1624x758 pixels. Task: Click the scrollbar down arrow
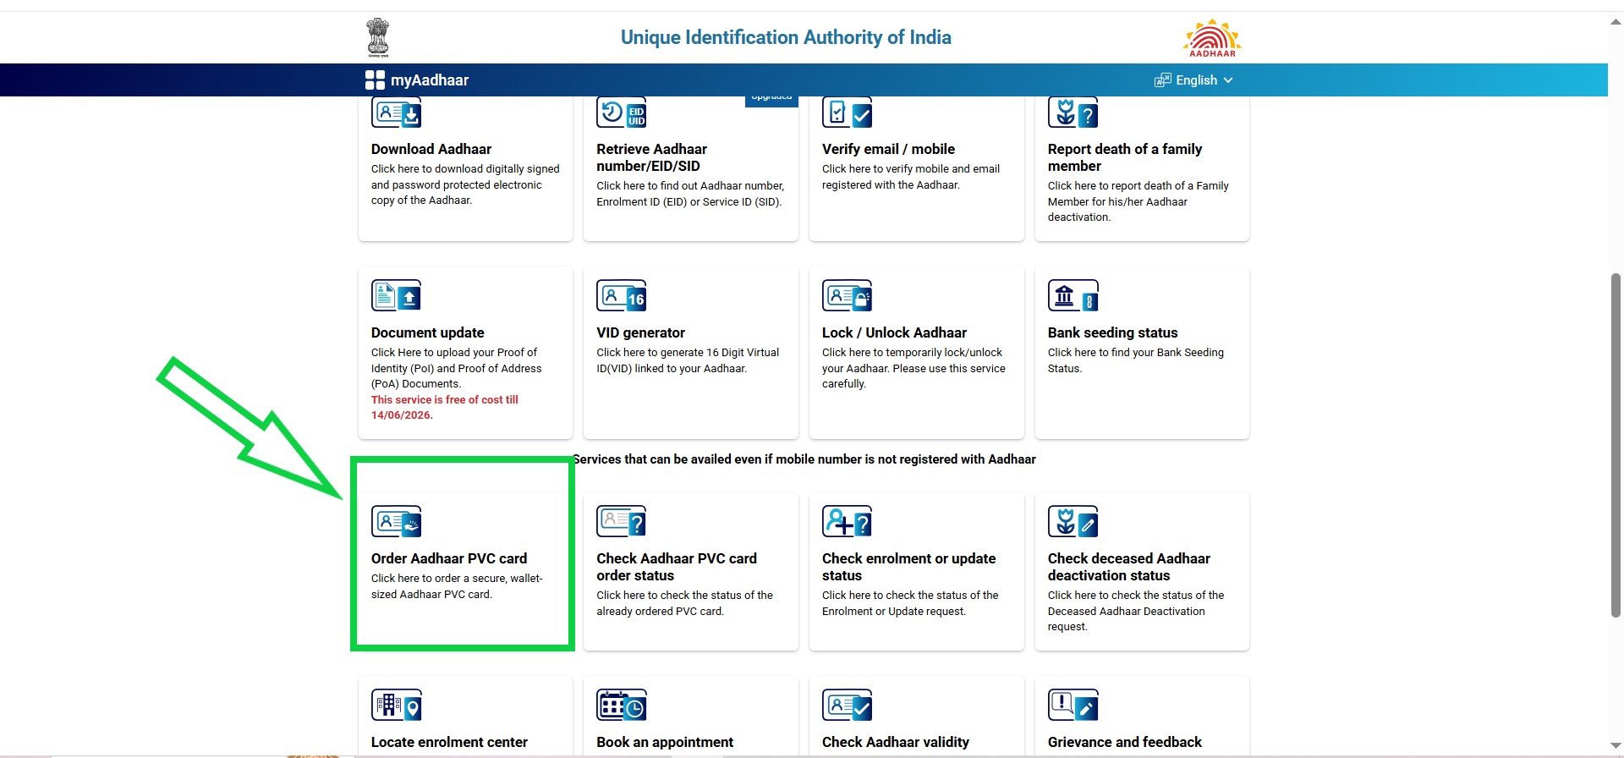point(1616,745)
